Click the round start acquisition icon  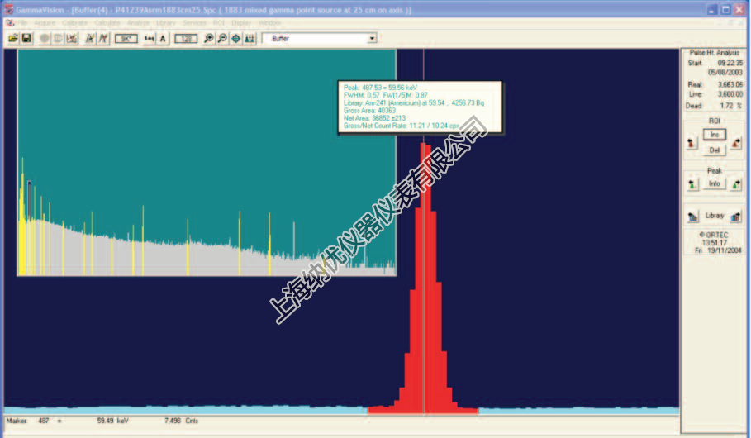coord(44,38)
